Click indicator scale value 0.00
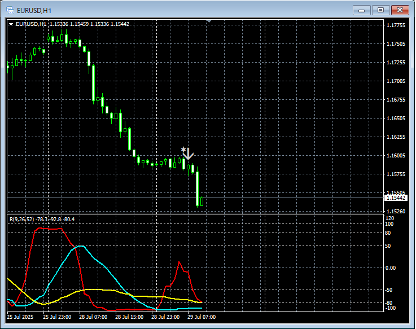416x329 pixels. (390, 268)
